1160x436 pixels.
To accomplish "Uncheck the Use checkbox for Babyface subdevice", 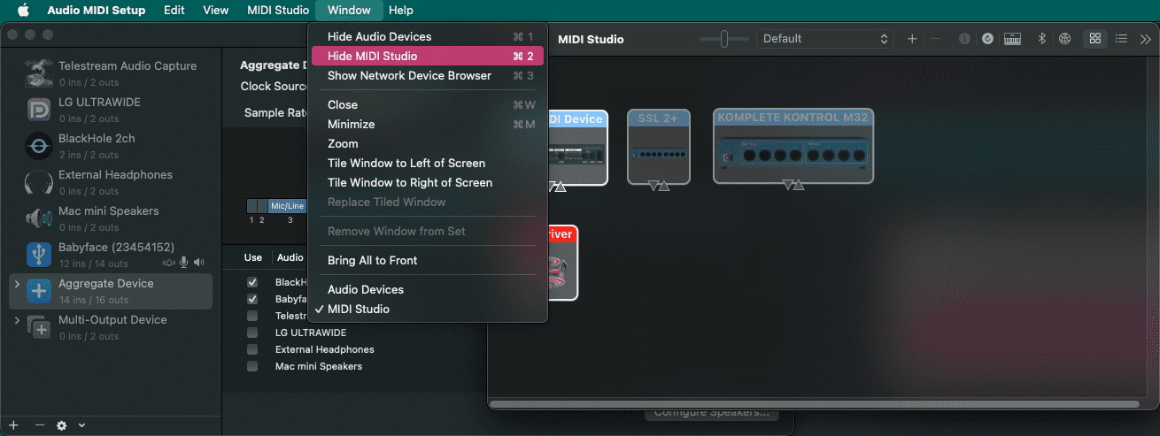I will click(x=252, y=299).
